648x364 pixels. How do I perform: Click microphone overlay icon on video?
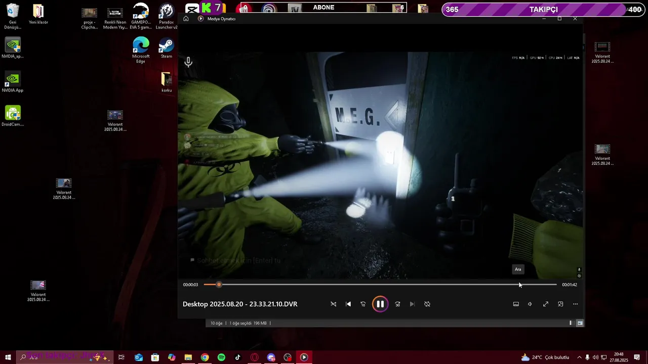point(188,62)
